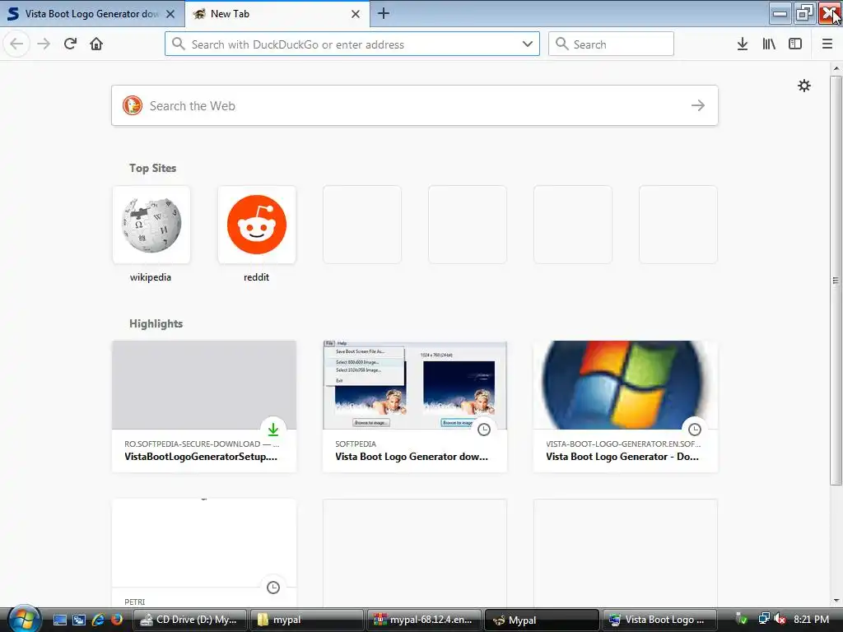843x632 pixels.
Task: Click the network tray icon
Action: 763,619
